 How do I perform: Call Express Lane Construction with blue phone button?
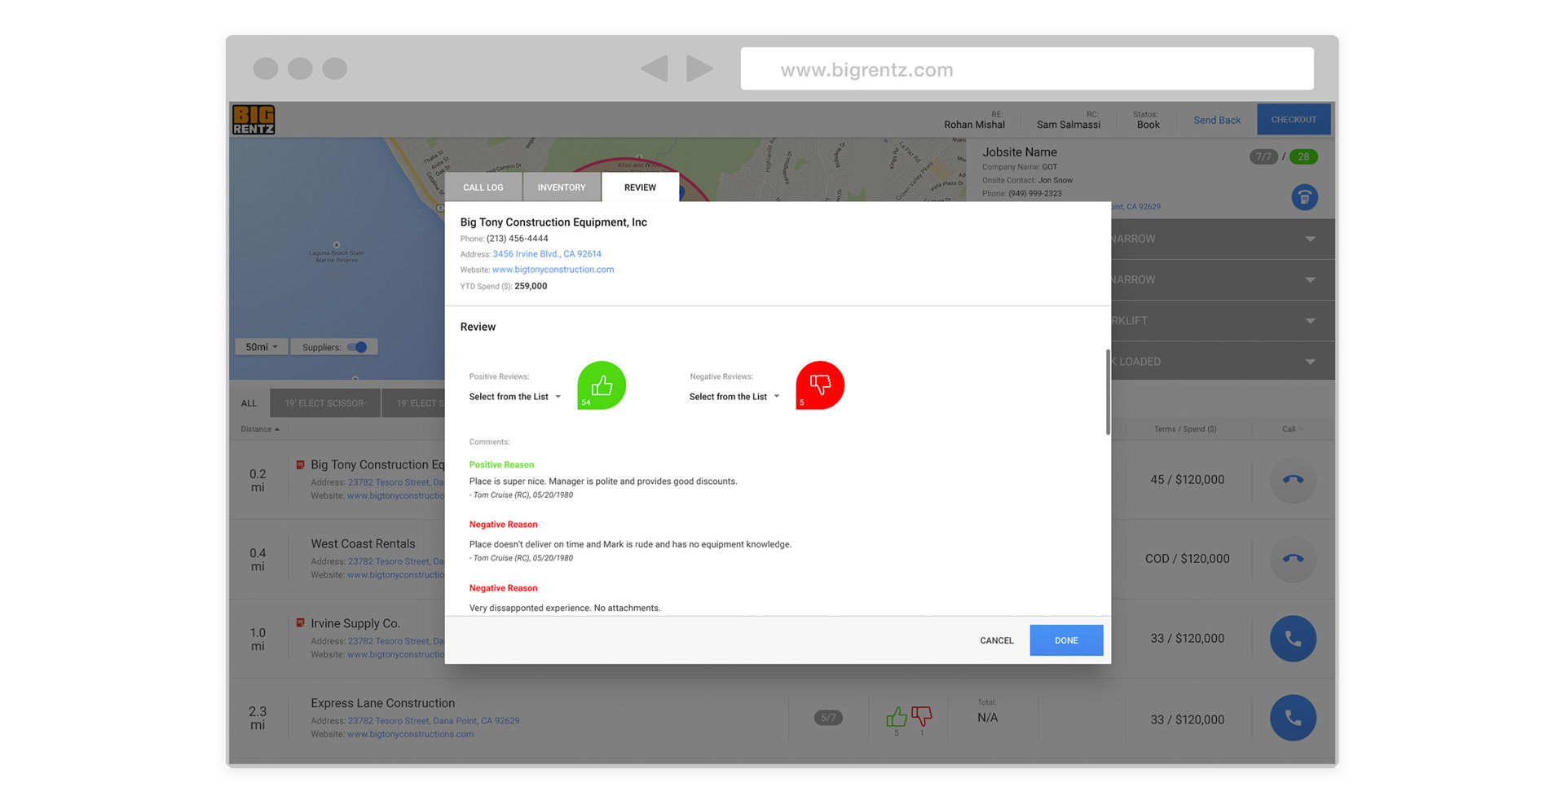(x=1293, y=718)
